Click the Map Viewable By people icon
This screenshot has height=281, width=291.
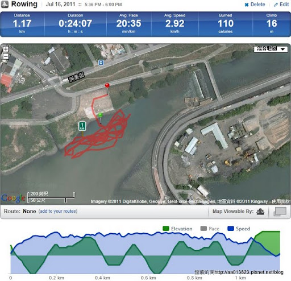(x=260, y=212)
